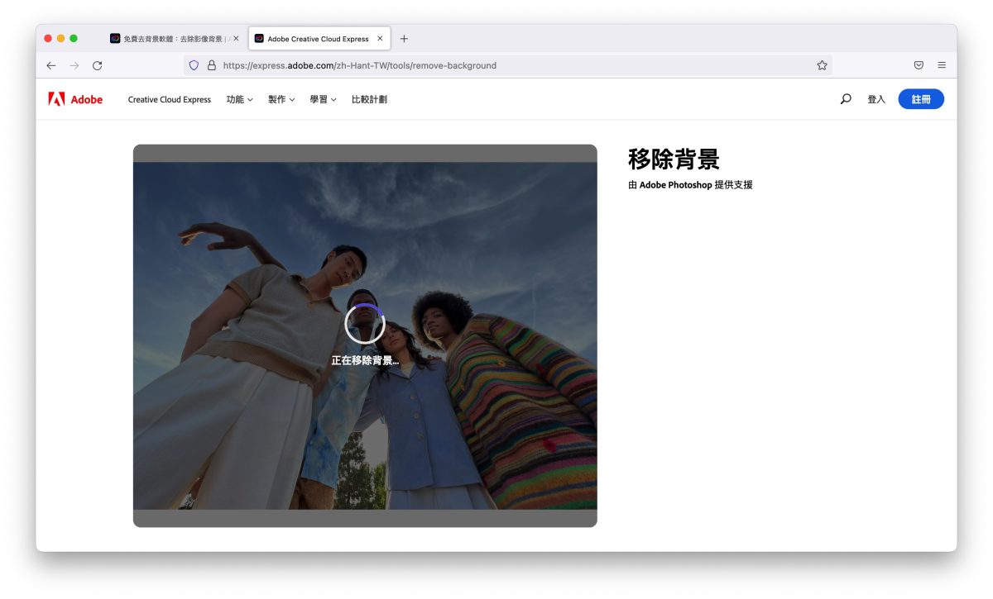Open a new tab with plus button
993x599 pixels.
pos(404,39)
